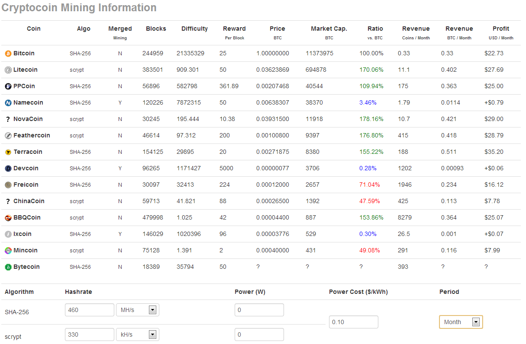Click Litecoin's ratio value 170.06%
Screen dimensions: 526x344
pos(371,70)
